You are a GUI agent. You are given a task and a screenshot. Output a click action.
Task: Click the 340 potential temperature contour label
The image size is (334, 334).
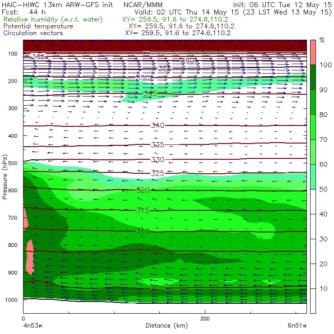(158, 125)
